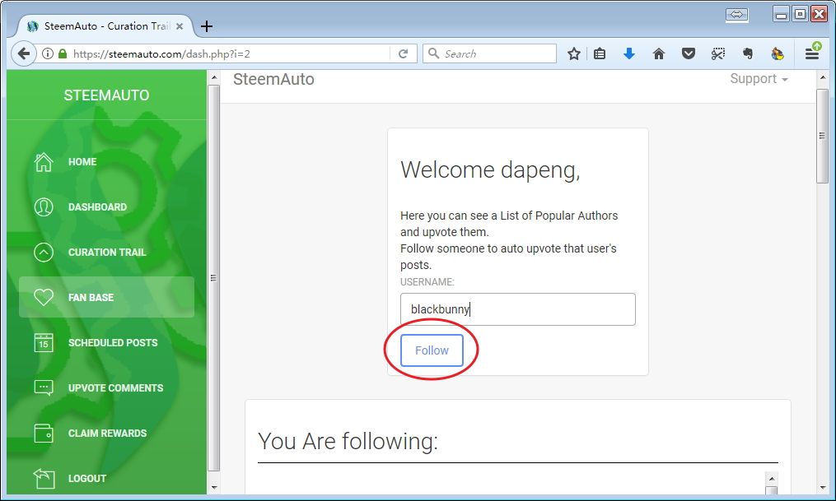This screenshot has width=836, height=501.
Task: Open the browser hamburger menu
Action: pyautogui.click(x=812, y=53)
